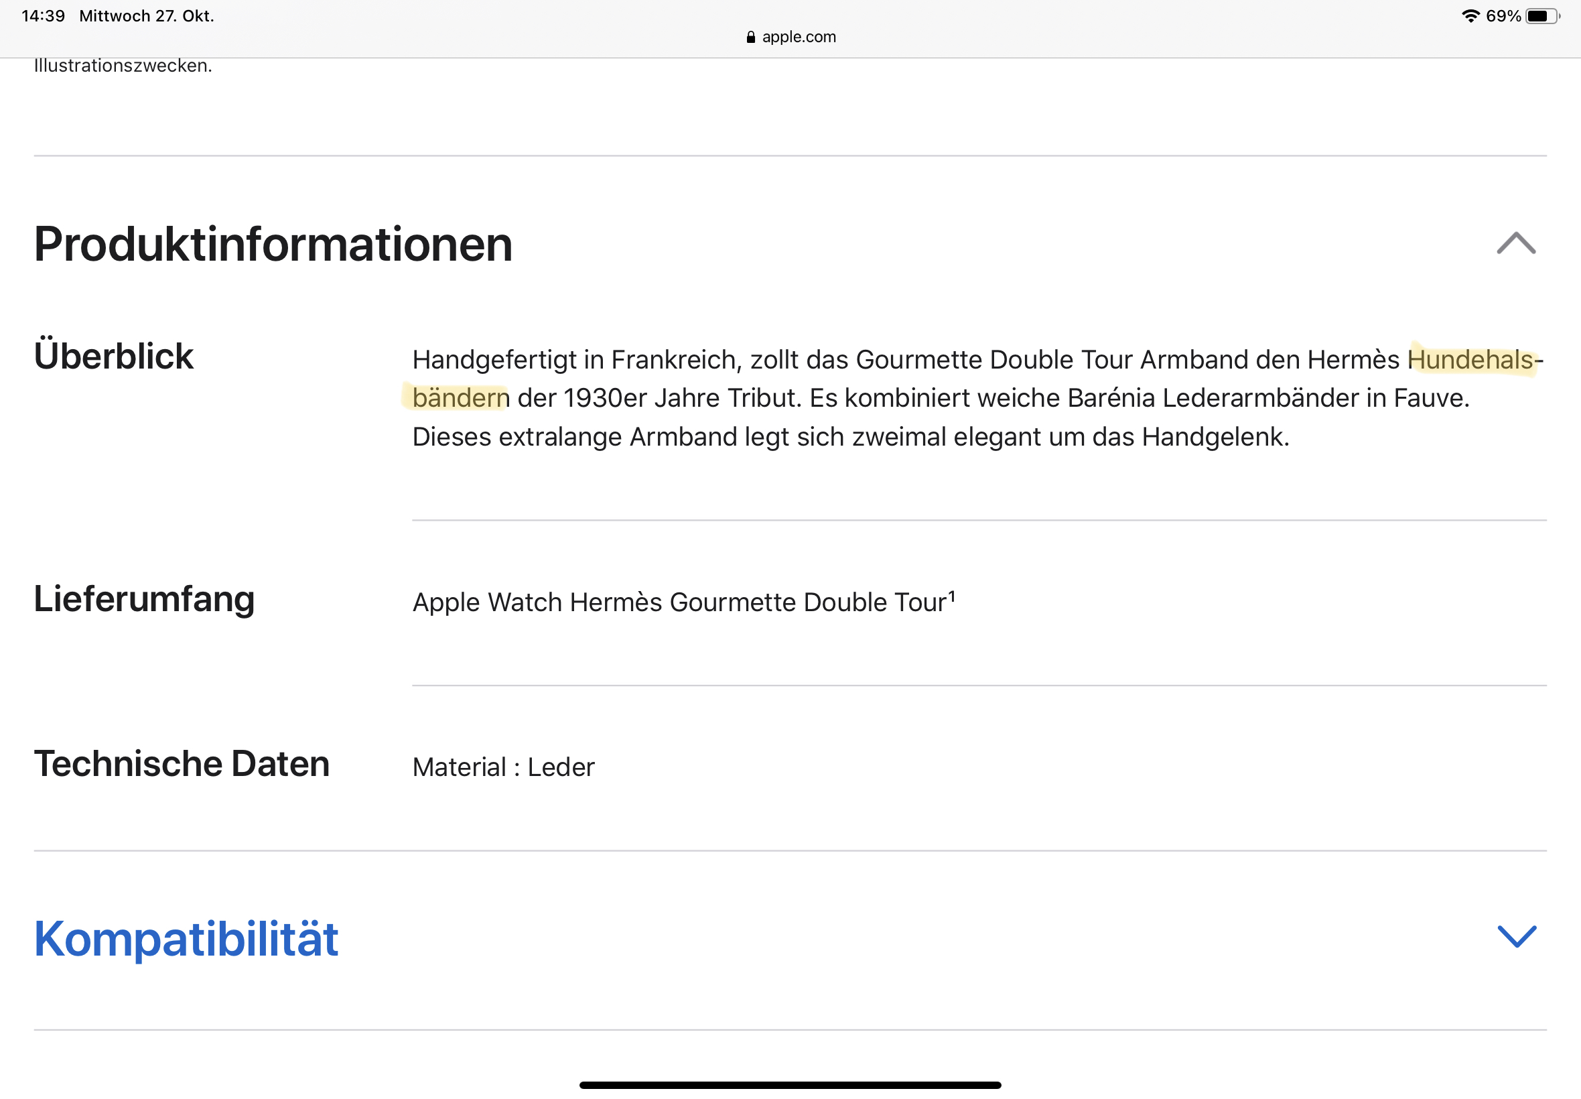Tap the lock icon beside apple.com
The height and width of the screenshot is (1099, 1581).
(750, 37)
